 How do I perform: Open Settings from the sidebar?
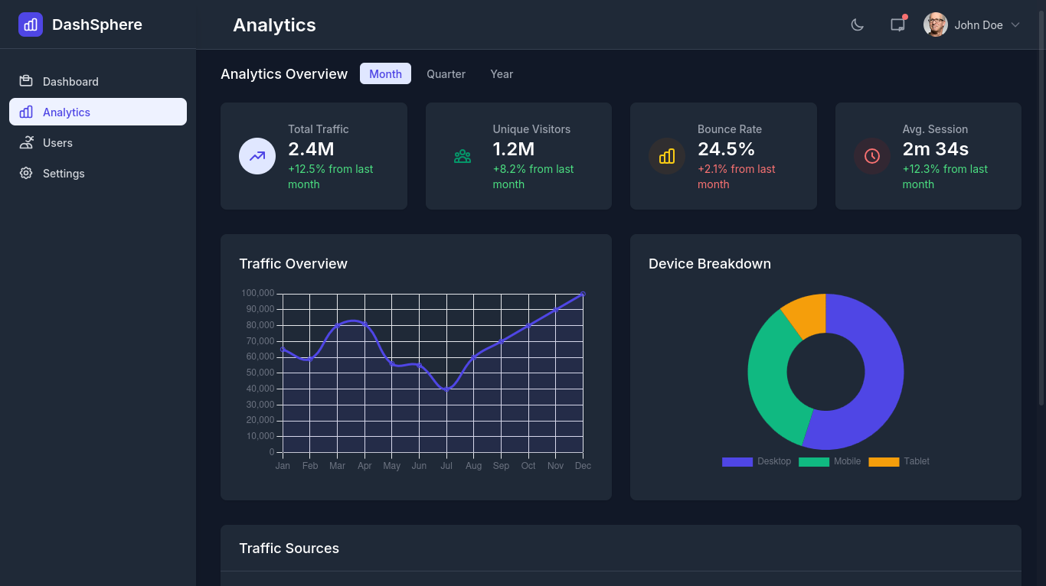98,173
